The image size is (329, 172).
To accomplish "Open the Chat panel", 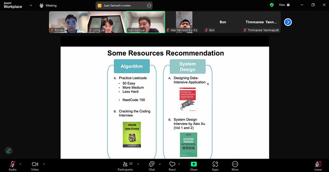I will (152, 164).
